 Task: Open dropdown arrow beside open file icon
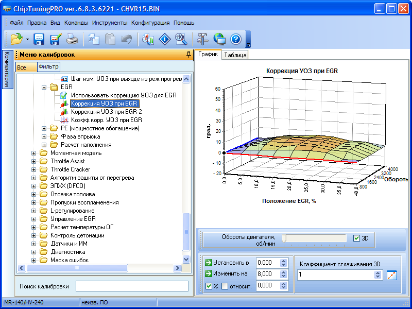tap(27, 40)
